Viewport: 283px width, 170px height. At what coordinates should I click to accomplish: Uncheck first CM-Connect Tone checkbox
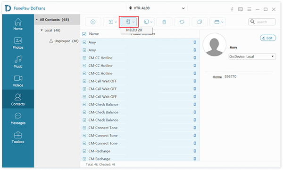84,128
